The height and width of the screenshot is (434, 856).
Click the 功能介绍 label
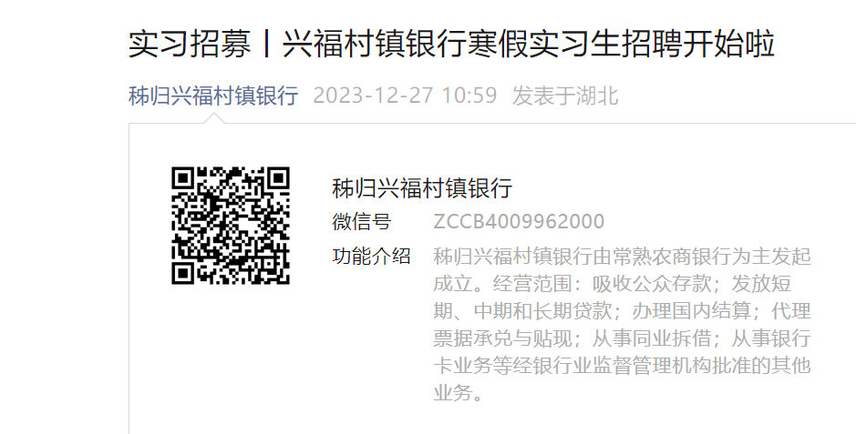tap(371, 256)
